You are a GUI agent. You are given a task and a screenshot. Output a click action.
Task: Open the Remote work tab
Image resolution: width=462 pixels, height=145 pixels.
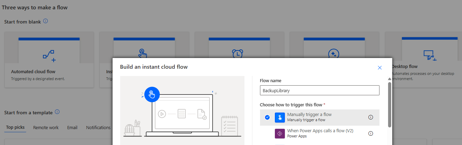46,127
